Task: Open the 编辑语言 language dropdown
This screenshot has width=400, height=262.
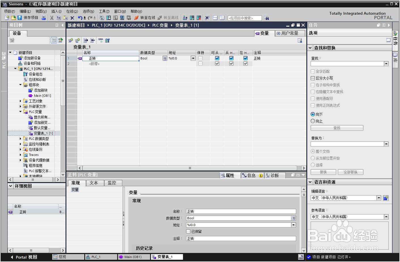Action: point(379,198)
